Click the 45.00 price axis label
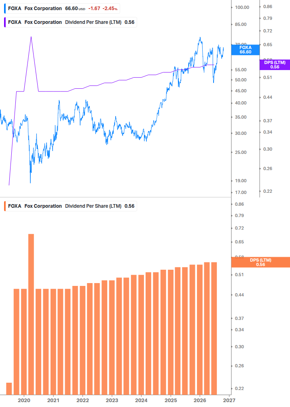 click(241, 91)
